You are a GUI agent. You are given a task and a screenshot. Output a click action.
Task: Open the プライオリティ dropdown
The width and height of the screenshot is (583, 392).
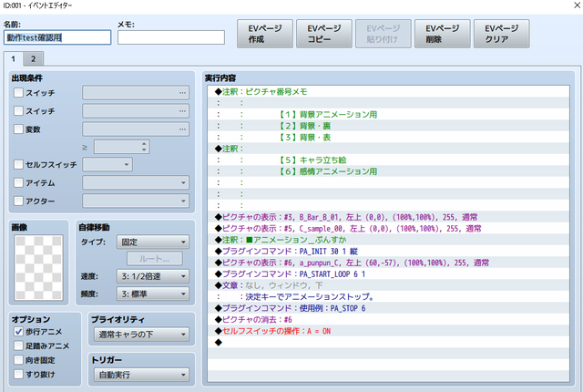tap(141, 335)
